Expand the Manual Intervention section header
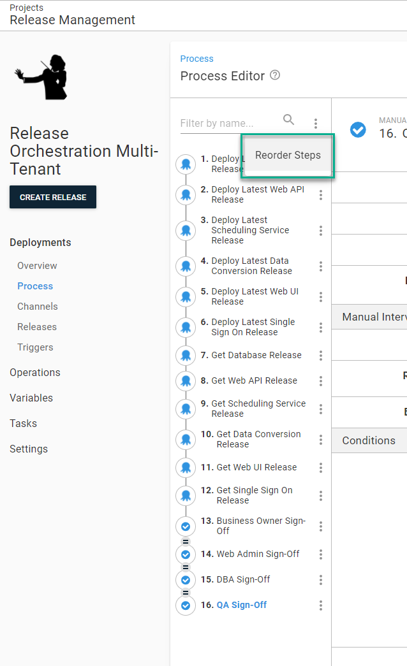The image size is (407, 666). click(369, 317)
